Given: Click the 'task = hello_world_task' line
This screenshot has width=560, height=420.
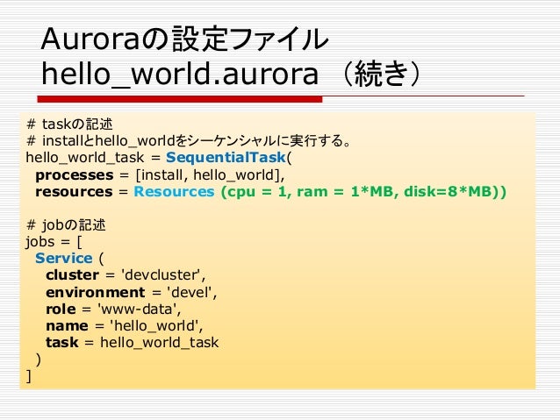Looking at the screenshot, I should pos(133,343).
